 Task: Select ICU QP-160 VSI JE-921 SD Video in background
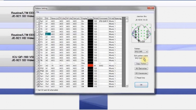[17, 59]
